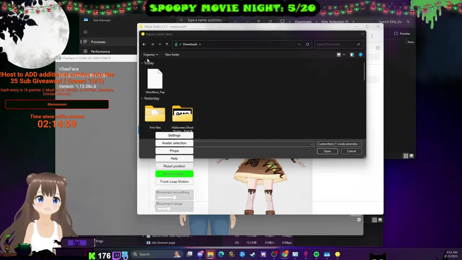Open Spotify from the taskbar
Screen dimensions: 462x260
317,254
